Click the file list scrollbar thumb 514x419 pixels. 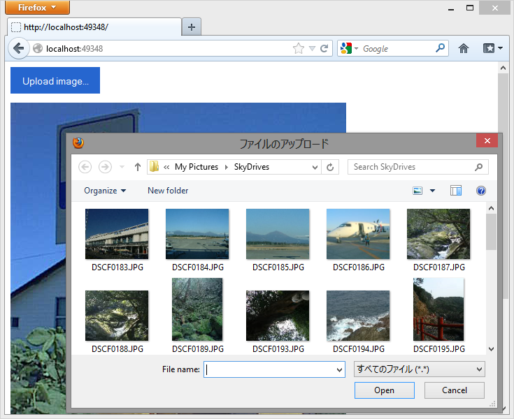[491, 232]
